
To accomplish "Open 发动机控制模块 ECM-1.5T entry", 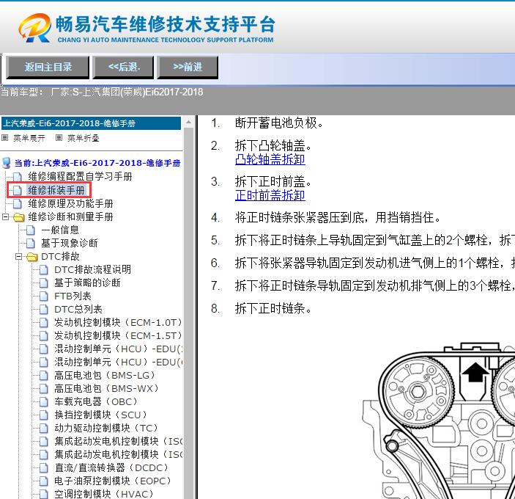I will point(118,335).
